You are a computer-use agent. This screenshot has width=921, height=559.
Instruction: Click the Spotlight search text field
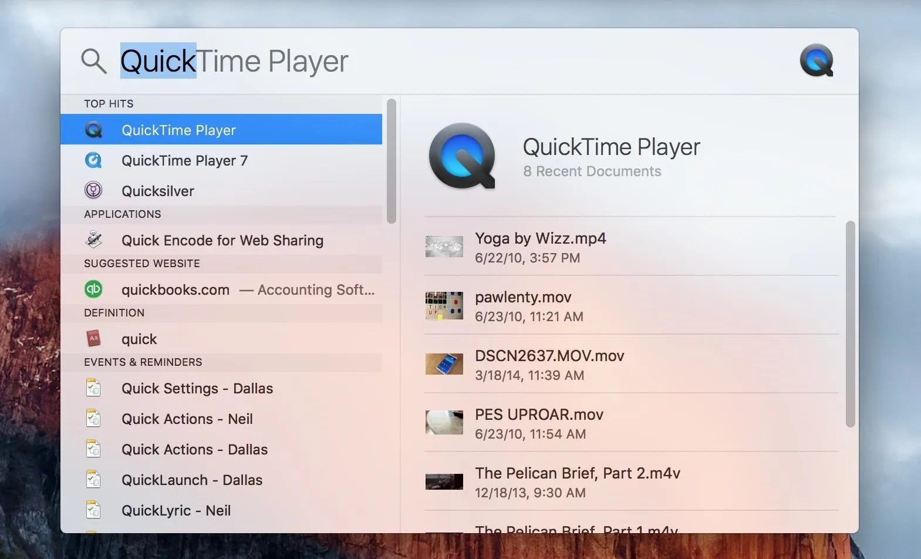click(452, 61)
